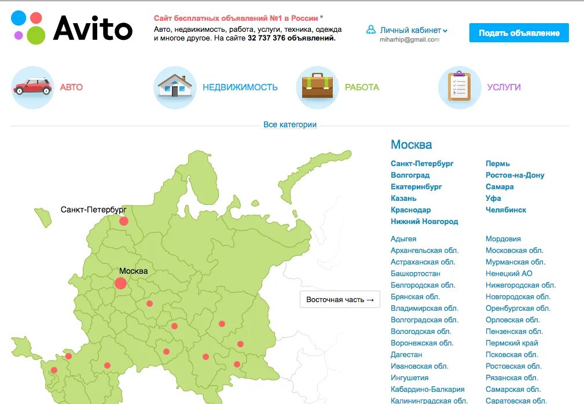
Task: Click the Avito logo
Action: click(x=72, y=28)
